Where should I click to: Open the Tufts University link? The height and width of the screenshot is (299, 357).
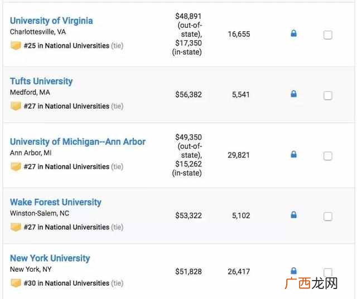[x=41, y=81]
